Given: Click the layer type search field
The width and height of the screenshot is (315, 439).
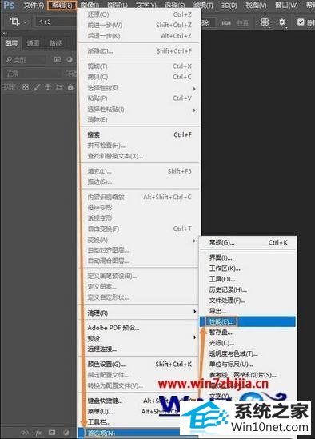Looking at the screenshot, I should [x=26, y=60].
